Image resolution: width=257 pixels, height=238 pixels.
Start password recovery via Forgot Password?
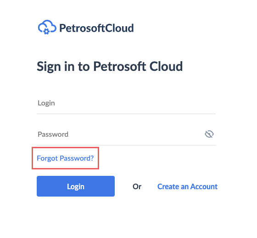pyautogui.click(x=65, y=158)
